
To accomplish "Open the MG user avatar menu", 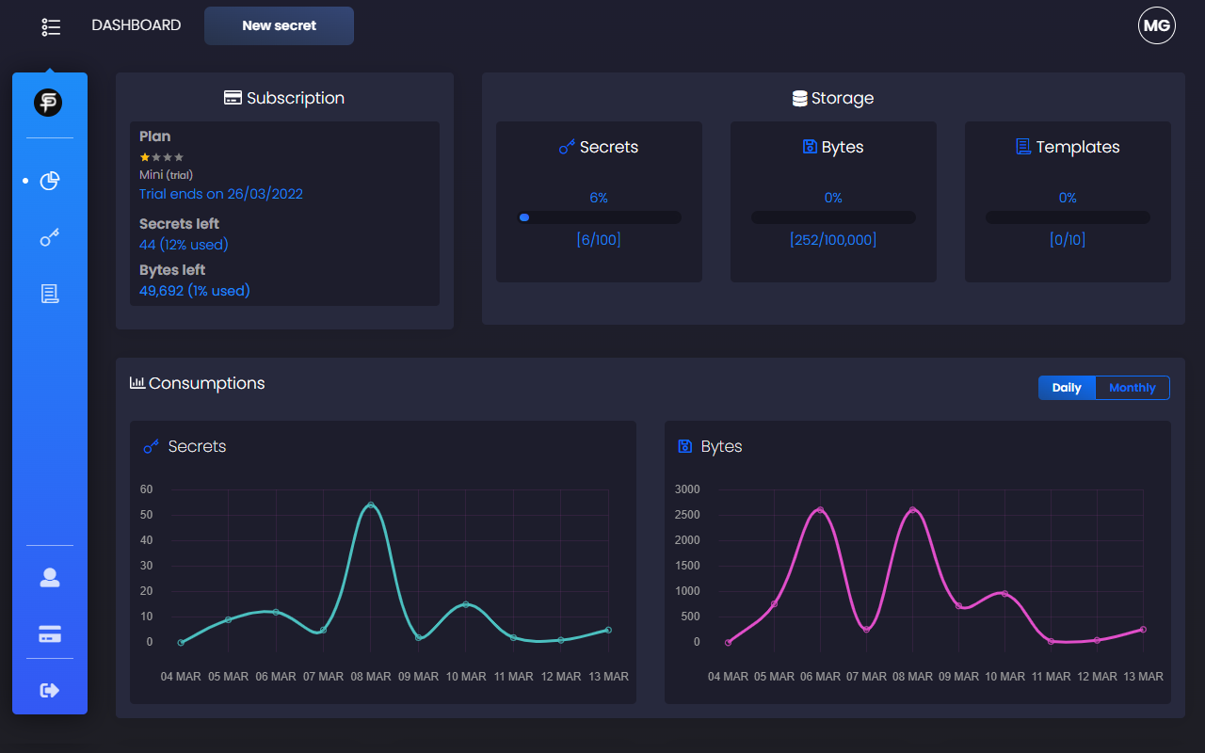I will click(x=1156, y=26).
